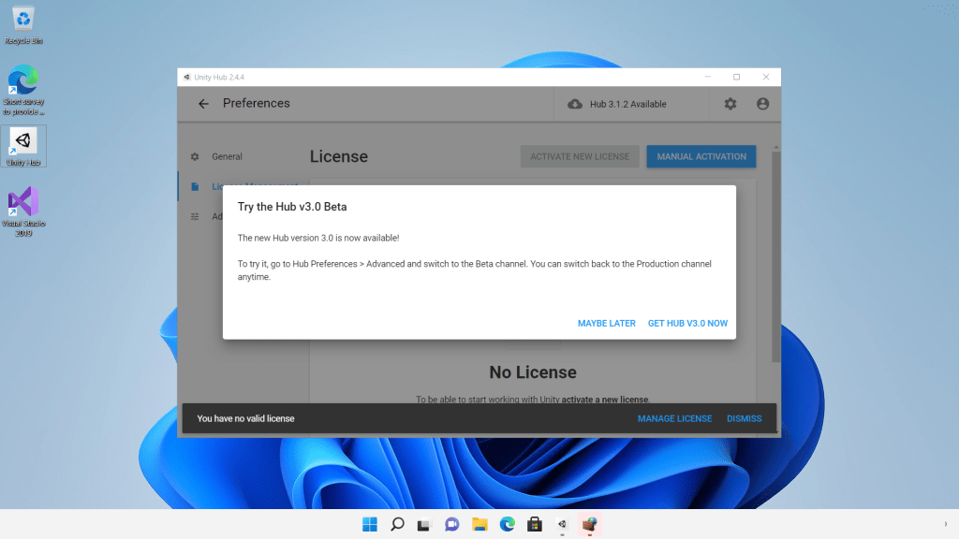Click the Windows Start button
The height and width of the screenshot is (539, 959).
tap(370, 525)
